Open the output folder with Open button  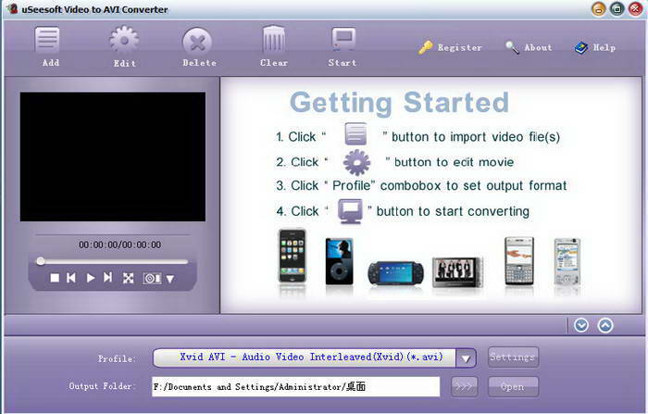(x=513, y=387)
